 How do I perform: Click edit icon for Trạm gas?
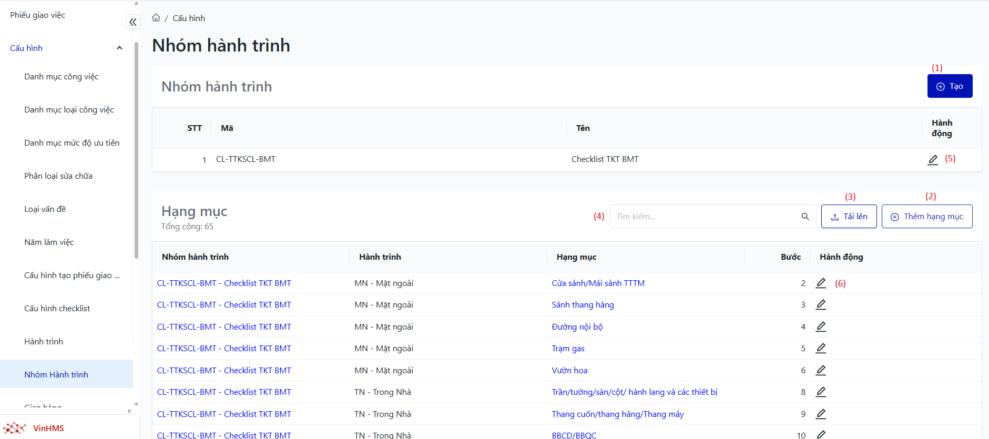820,349
